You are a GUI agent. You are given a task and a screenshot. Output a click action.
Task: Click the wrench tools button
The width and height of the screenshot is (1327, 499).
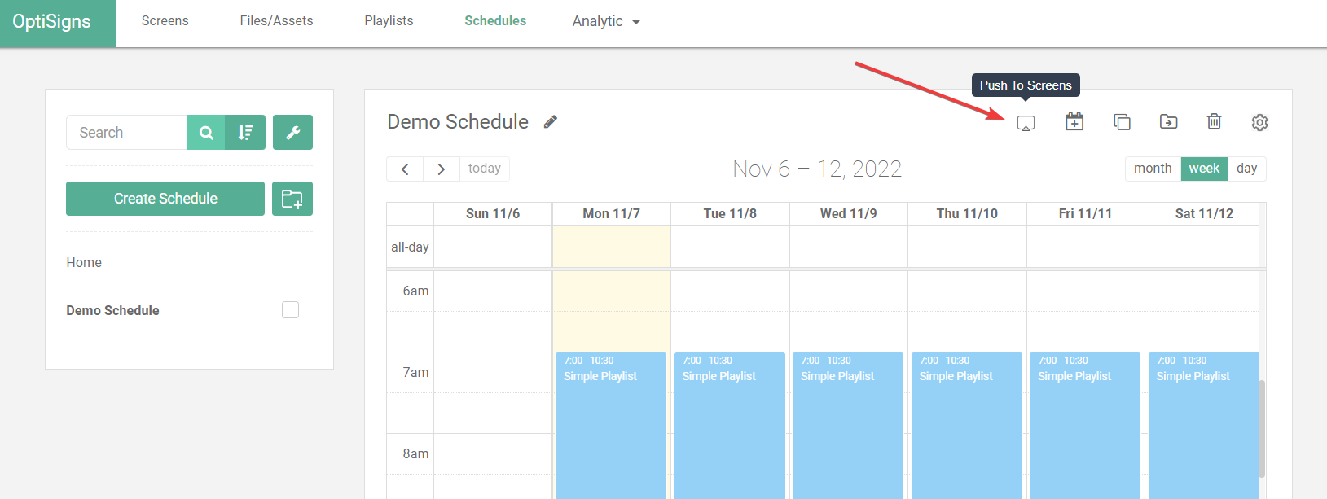pos(292,132)
